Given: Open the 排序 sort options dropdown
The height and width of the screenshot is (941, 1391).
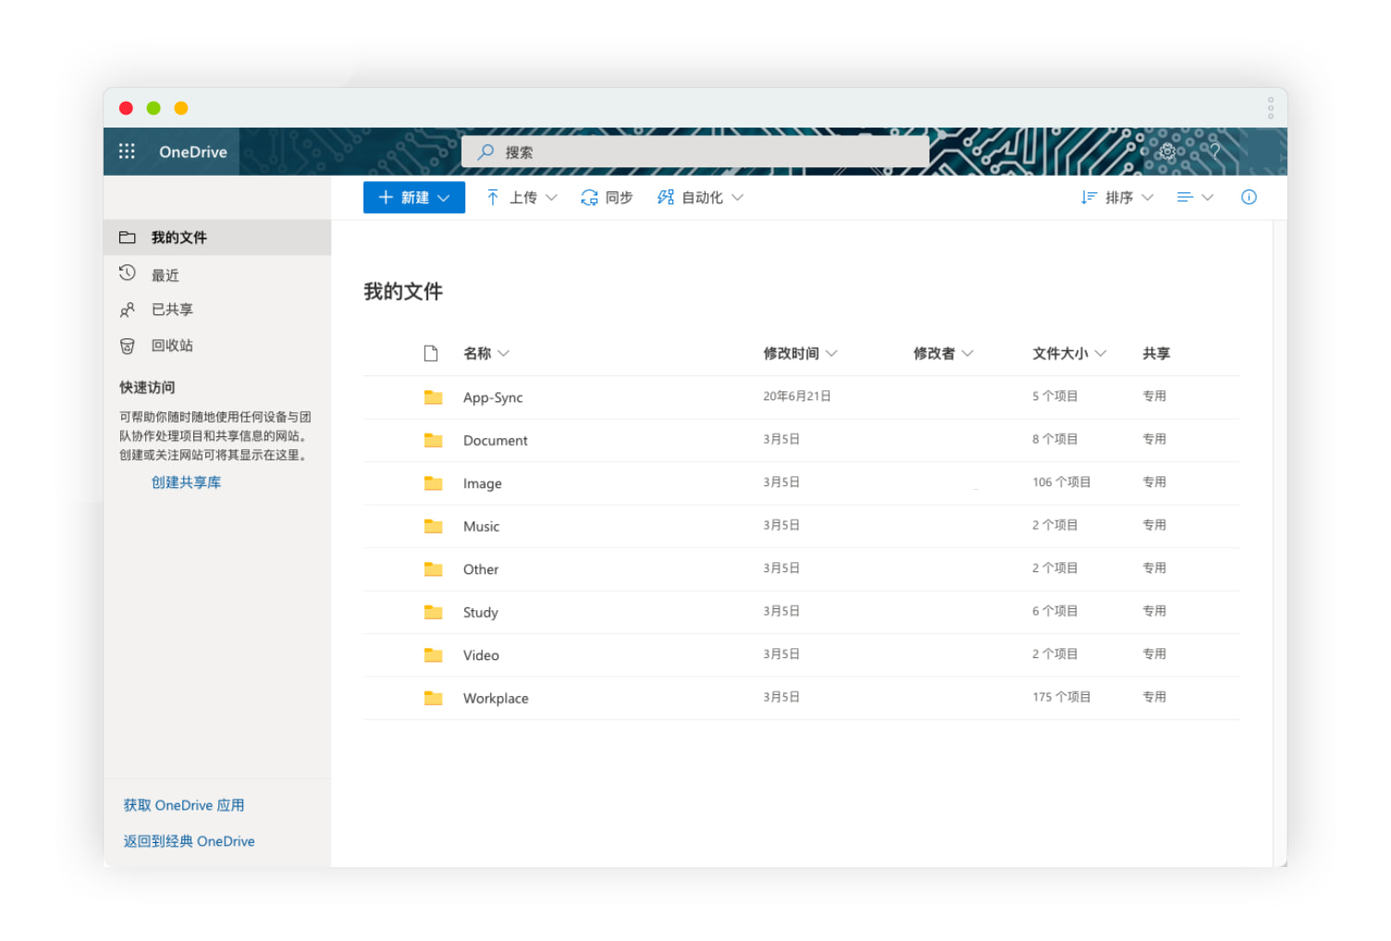Looking at the screenshot, I should pyautogui.click(x=1117, y=197).
